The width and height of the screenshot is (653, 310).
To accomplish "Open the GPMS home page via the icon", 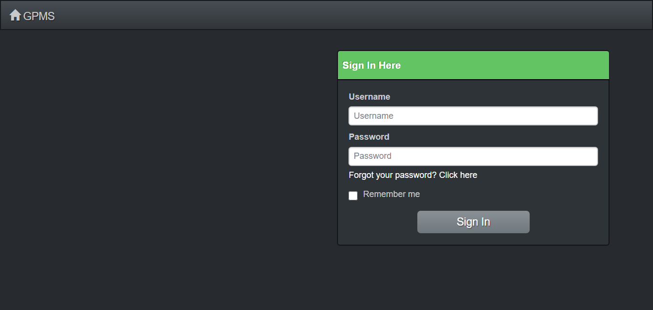I will click(x=16, y=15).
